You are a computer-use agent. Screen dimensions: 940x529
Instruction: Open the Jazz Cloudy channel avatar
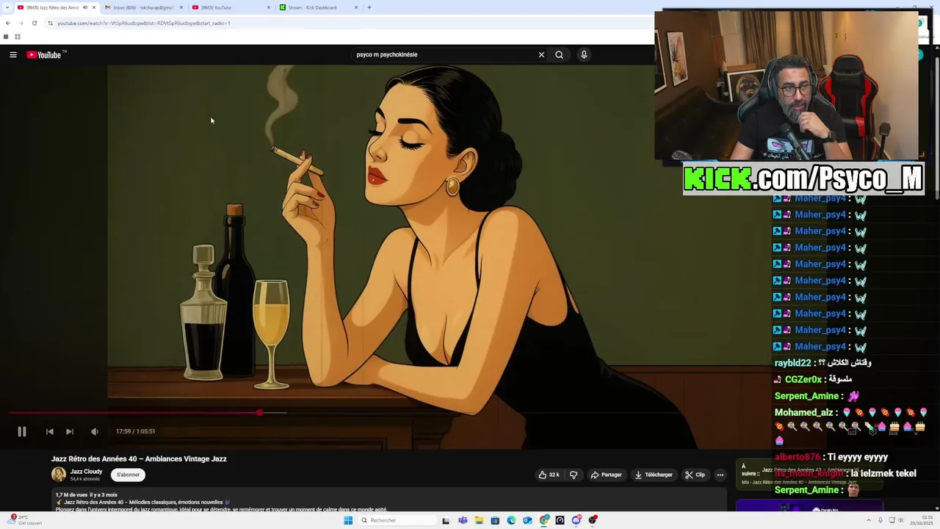pos(59,475)
